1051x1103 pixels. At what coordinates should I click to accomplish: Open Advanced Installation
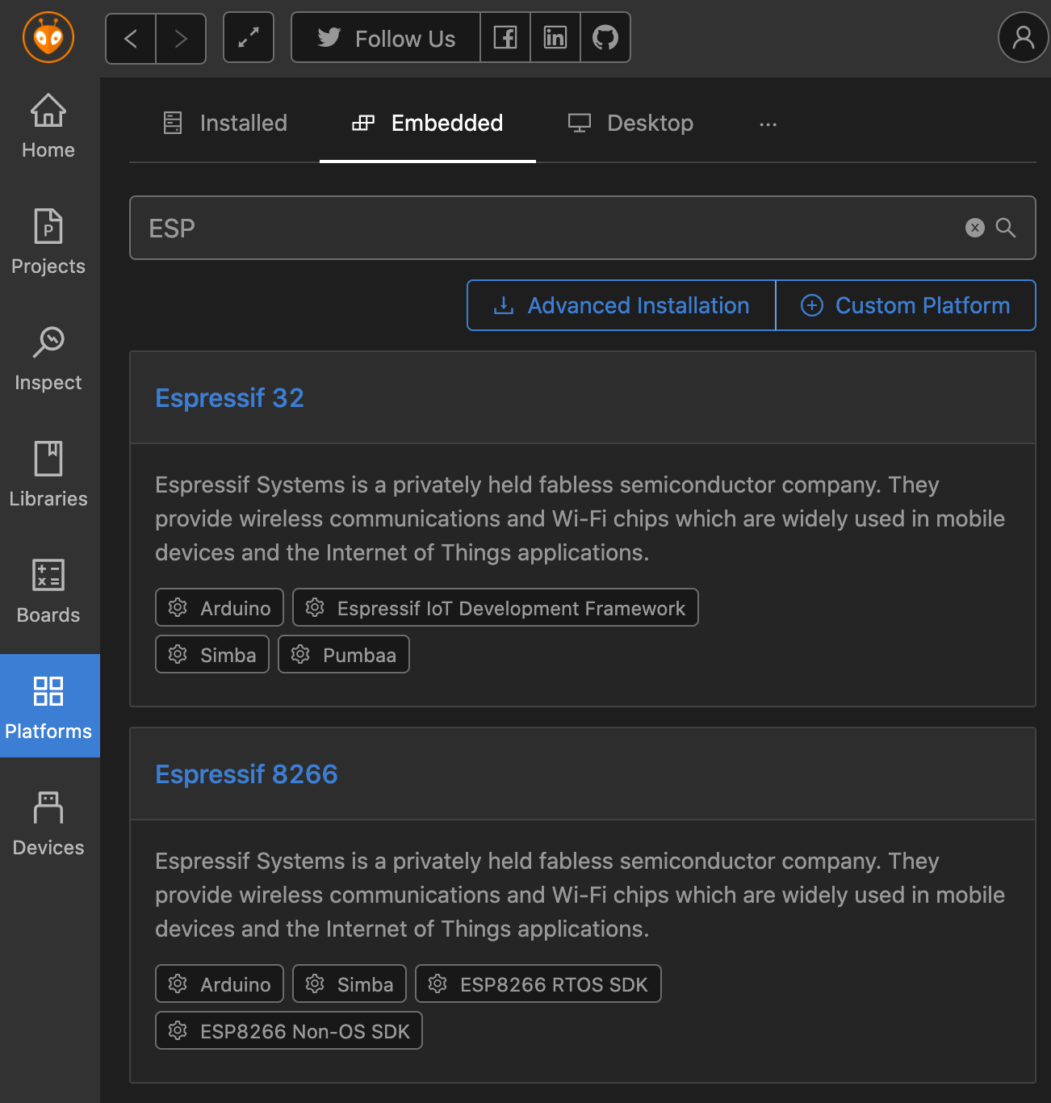[621, 305]
